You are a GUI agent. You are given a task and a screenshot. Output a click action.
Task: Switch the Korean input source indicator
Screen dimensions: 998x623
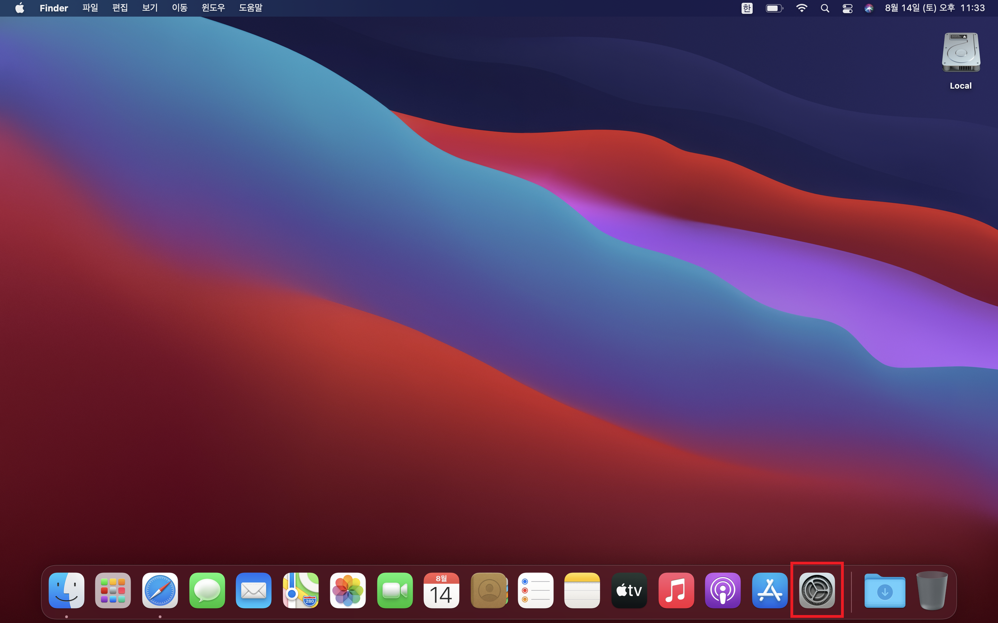point(747,8)
